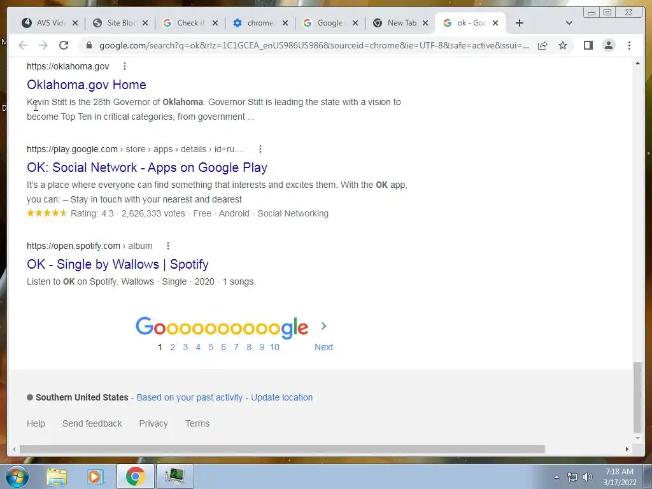Expand the tab search chevron
Image resolution: width=652 pixels, height=489 pixels.
pyautogui.click(x=569, y=24)
